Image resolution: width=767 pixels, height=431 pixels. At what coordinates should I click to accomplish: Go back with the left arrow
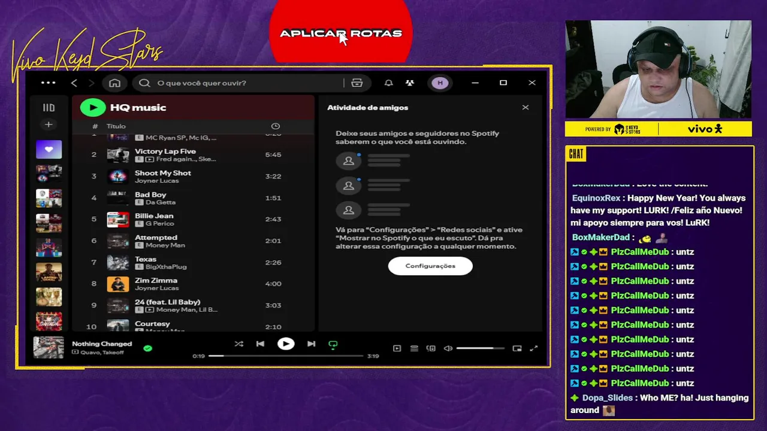pos(74,83)
